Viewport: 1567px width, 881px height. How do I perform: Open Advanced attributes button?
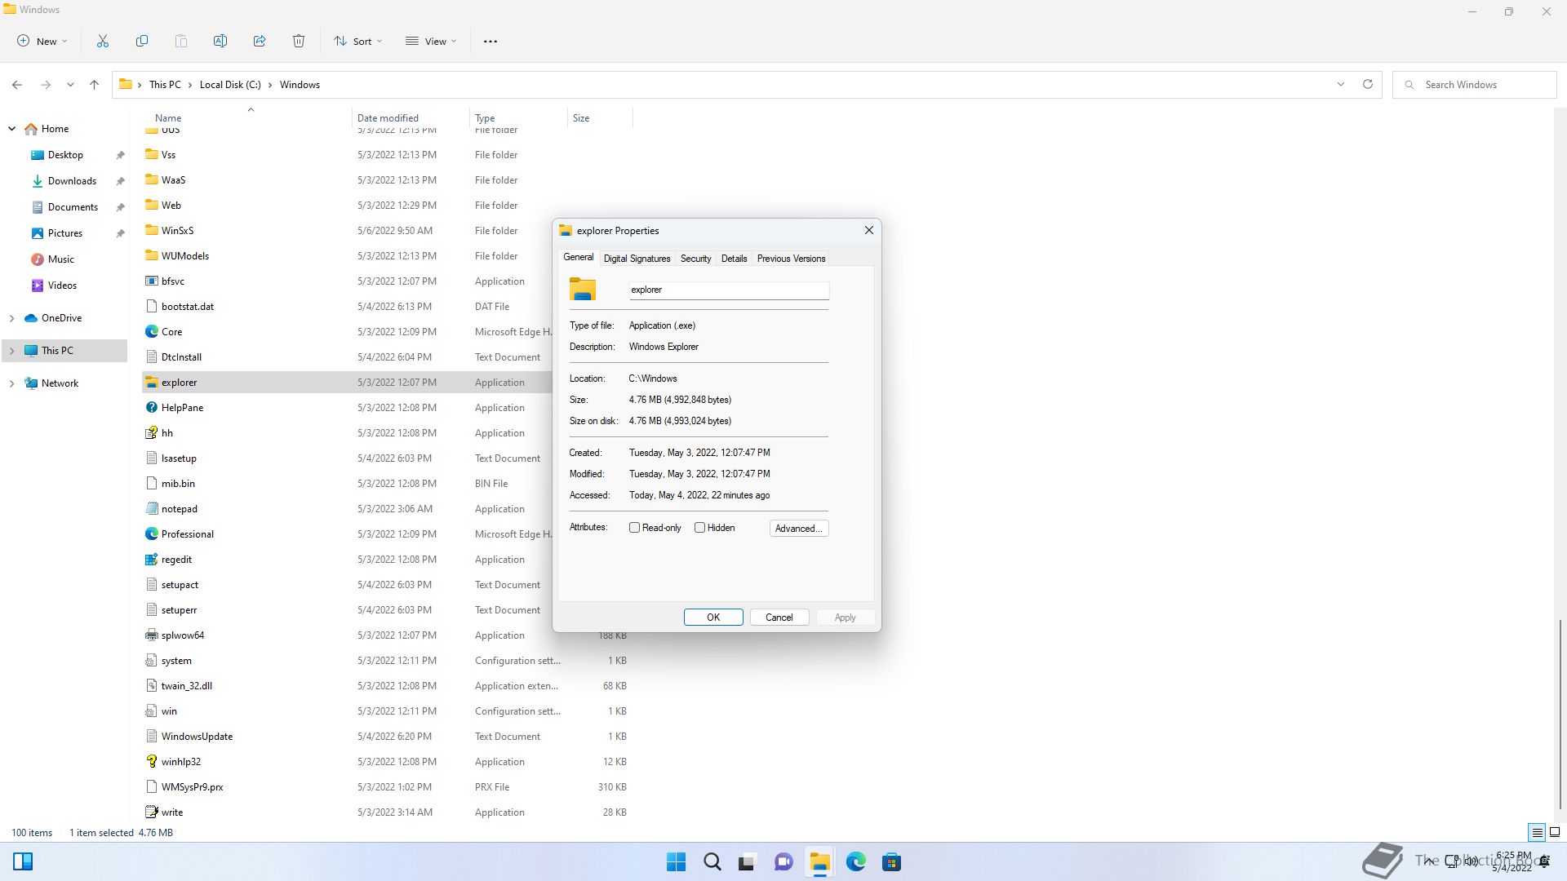[x=798, y=529]
